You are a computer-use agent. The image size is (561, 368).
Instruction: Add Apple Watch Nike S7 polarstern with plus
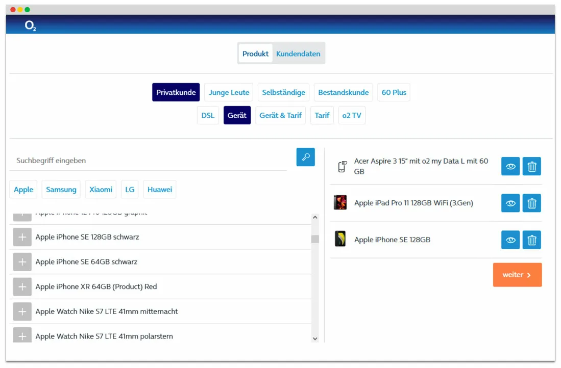22,335
